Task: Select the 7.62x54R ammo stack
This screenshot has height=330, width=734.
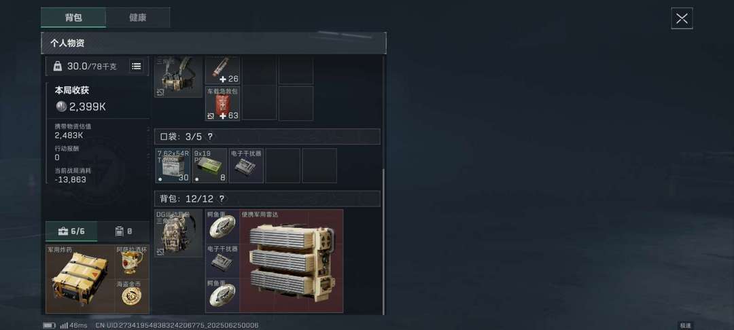Action: [x=173, y=166]
